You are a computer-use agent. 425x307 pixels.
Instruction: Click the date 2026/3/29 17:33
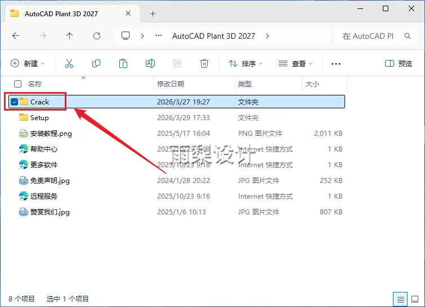click(184, 117)
